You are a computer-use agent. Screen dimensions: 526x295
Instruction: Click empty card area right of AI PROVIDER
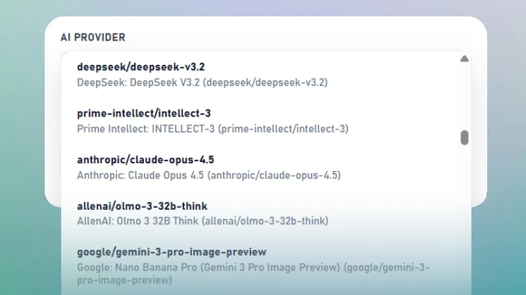coord(296,37)
